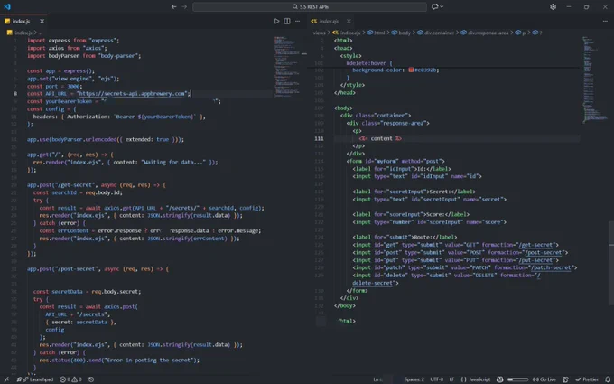Click the form id="myForm" line
614x384 pixels.
tap(395, 161)
